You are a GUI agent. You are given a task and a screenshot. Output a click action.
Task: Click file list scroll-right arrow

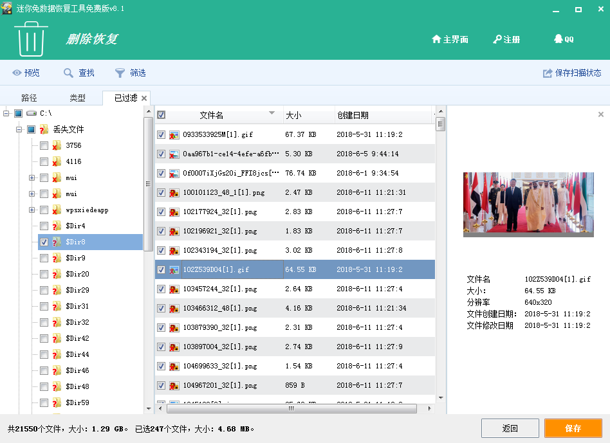[x=429, y=408]
